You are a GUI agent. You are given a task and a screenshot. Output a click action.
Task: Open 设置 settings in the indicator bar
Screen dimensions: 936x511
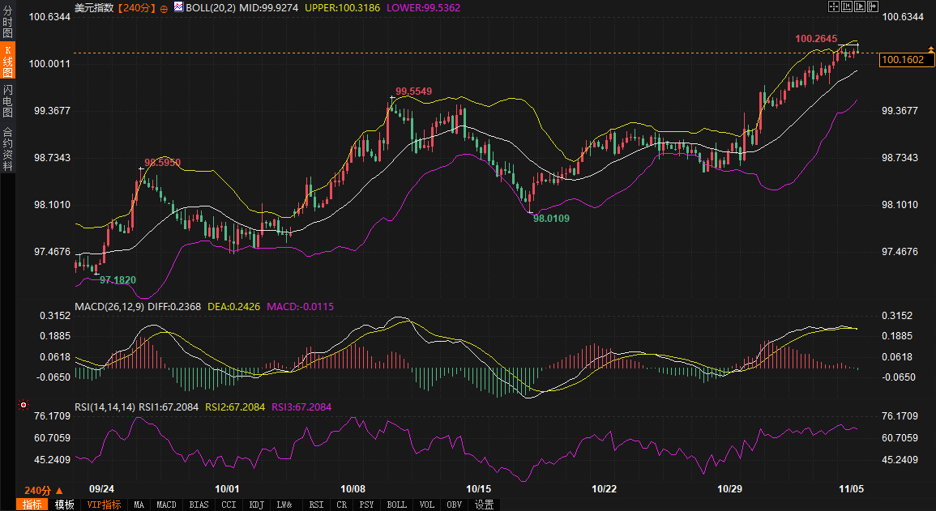point(484,505)
